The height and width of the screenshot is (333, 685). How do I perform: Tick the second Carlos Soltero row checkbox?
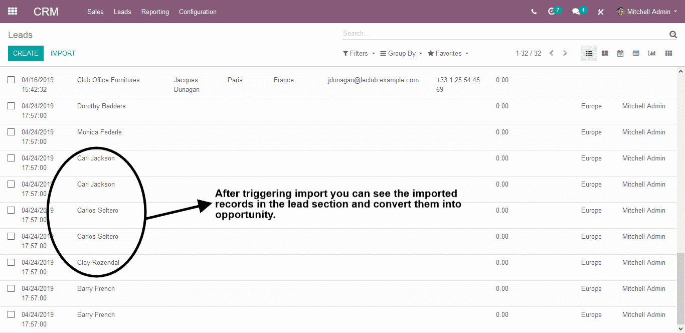tap(11, 236)
